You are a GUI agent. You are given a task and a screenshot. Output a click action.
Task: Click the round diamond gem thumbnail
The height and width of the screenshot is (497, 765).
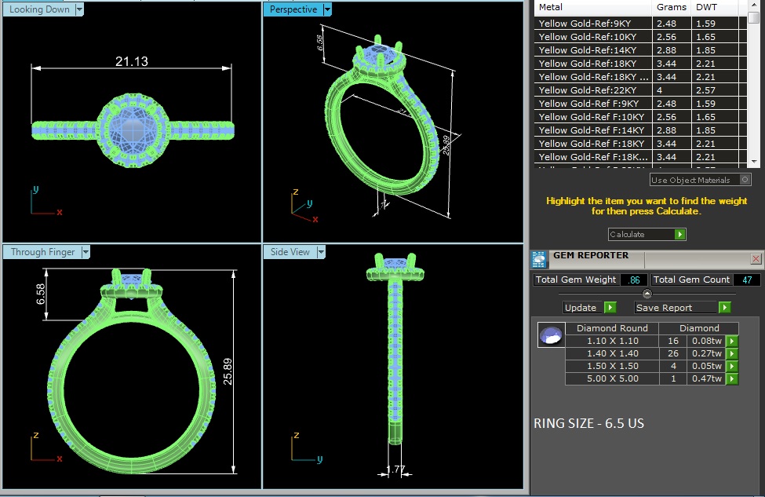[550, 335]
